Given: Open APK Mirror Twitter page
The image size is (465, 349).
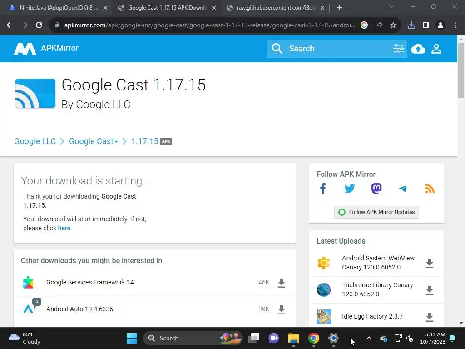Looking at the screenshot, I should tap(350, 189).
